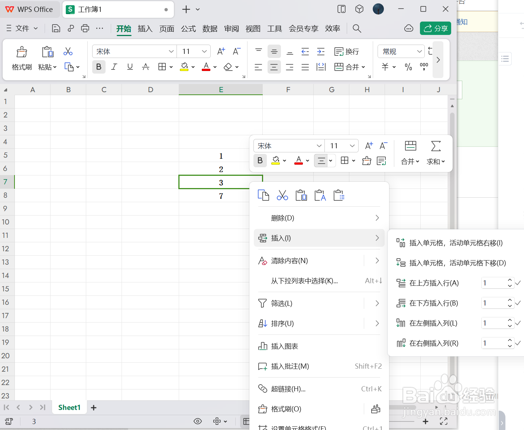Viewport: 524px width, 430px height.
Task: Click the Save icon in quick toolbar
Action: click(x=56, y=28)
